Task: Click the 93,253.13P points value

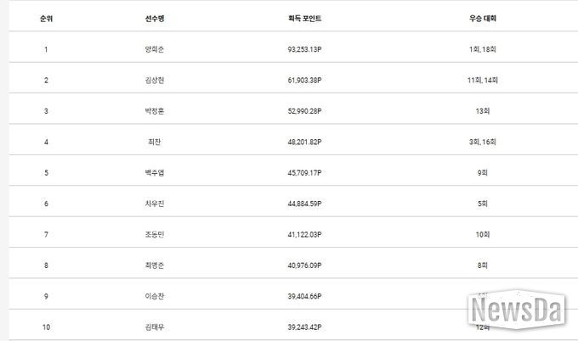Action: pos(305,49)
